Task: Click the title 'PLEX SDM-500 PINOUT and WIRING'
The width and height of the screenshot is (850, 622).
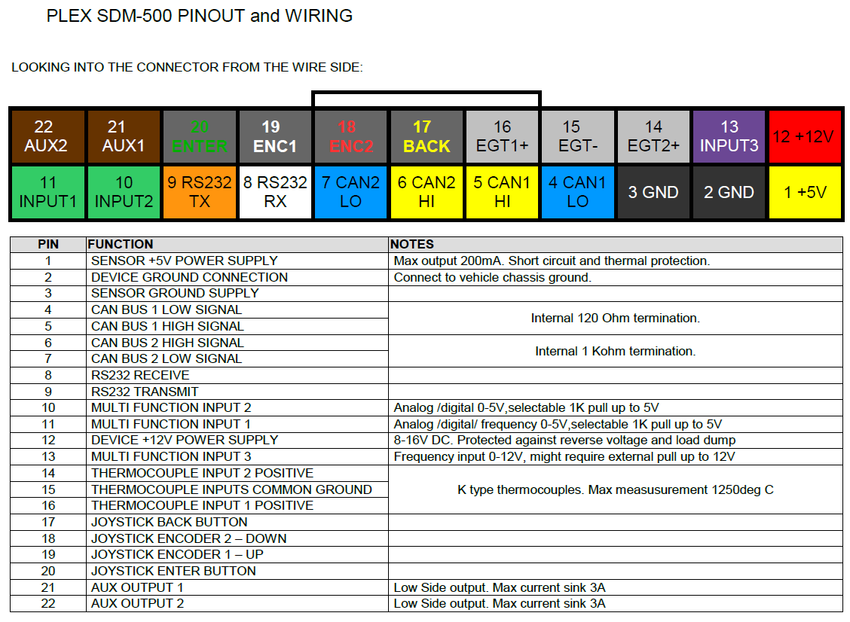Action: coord(200,16)
